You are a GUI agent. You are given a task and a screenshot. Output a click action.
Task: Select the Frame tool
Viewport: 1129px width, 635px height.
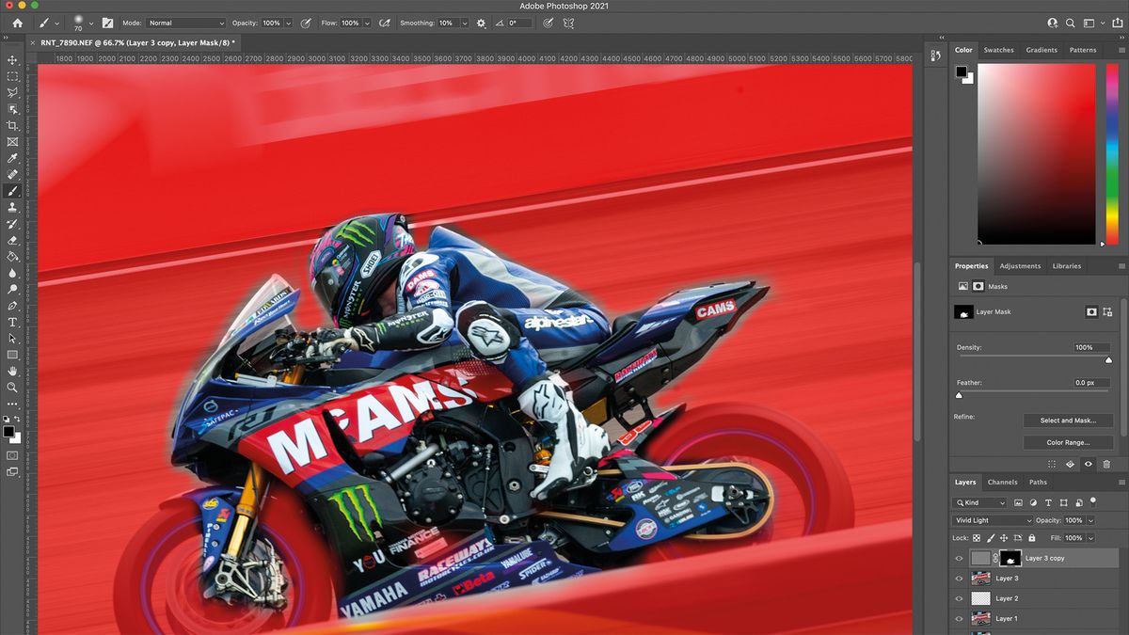(x=12, y=142)
